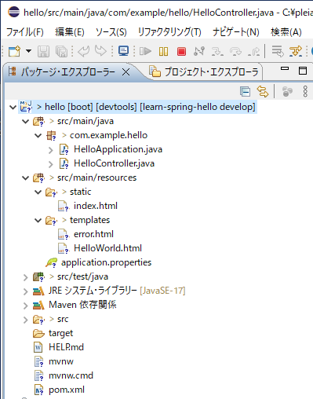Expand the Maven 依存関係 node
This screenshot has width=313, height=399.
(x=25, y=306)
